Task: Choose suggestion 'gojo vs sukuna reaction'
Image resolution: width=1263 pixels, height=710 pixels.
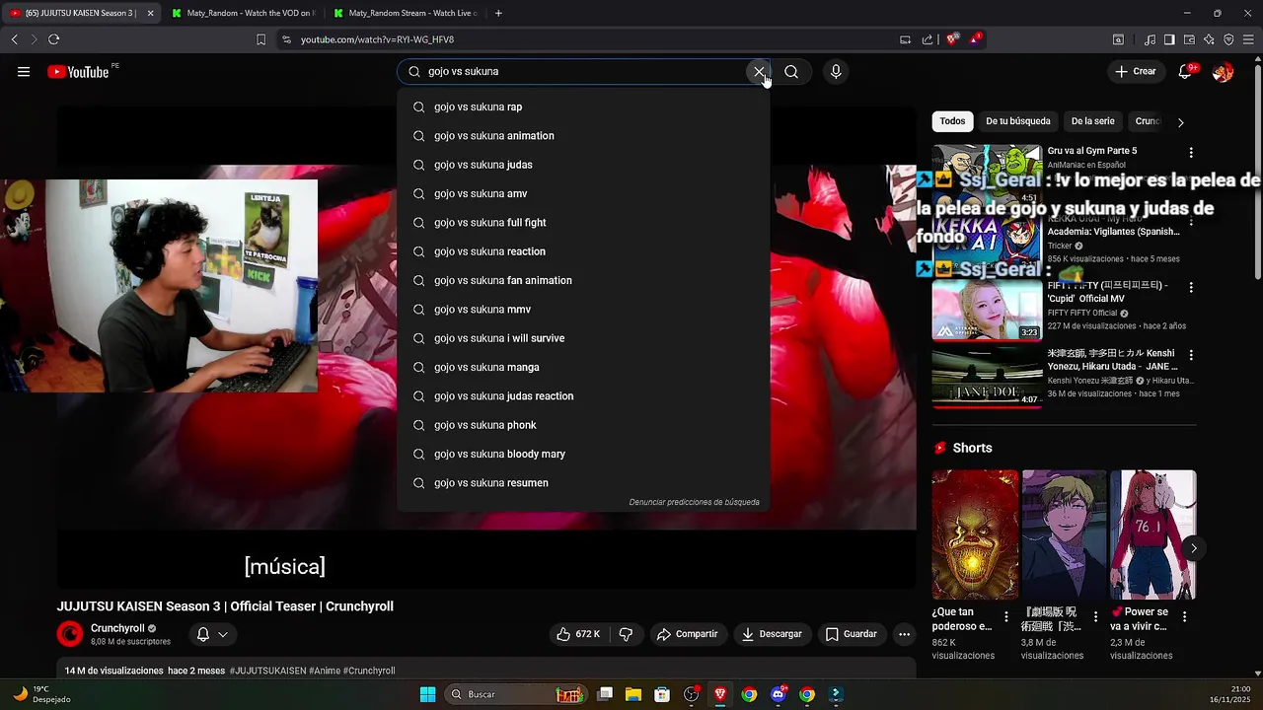Action: pyautogui.click(x=583, y=251)
